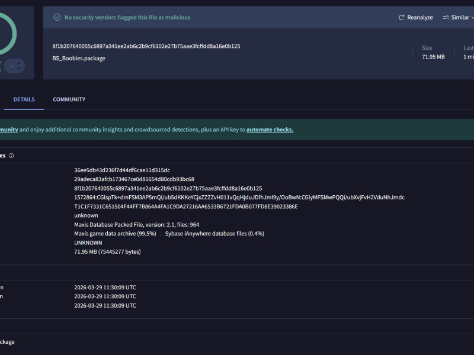Follow the 'automate checks' link
The image size is (474, 355).
[x=270, y=130]
